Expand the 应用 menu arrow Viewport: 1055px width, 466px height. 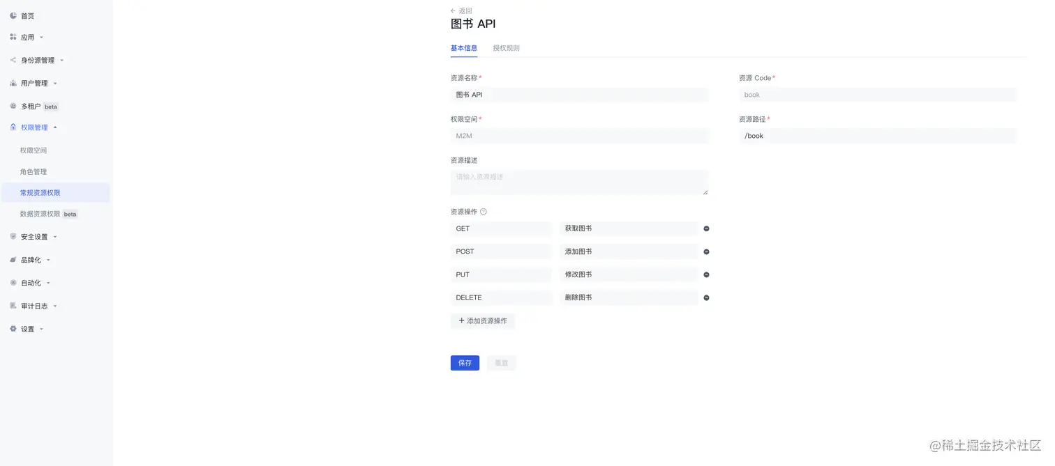tap(41, 38)
